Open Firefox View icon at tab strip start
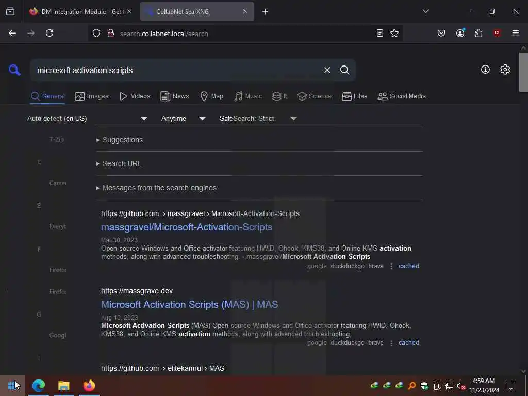The width and height of the screenshot is (528, 396). click(x=10, y=11)
